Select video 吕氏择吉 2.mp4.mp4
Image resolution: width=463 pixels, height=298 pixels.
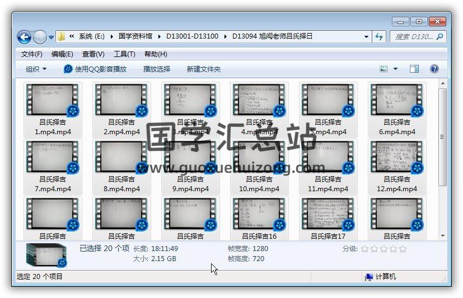[121, 110]
